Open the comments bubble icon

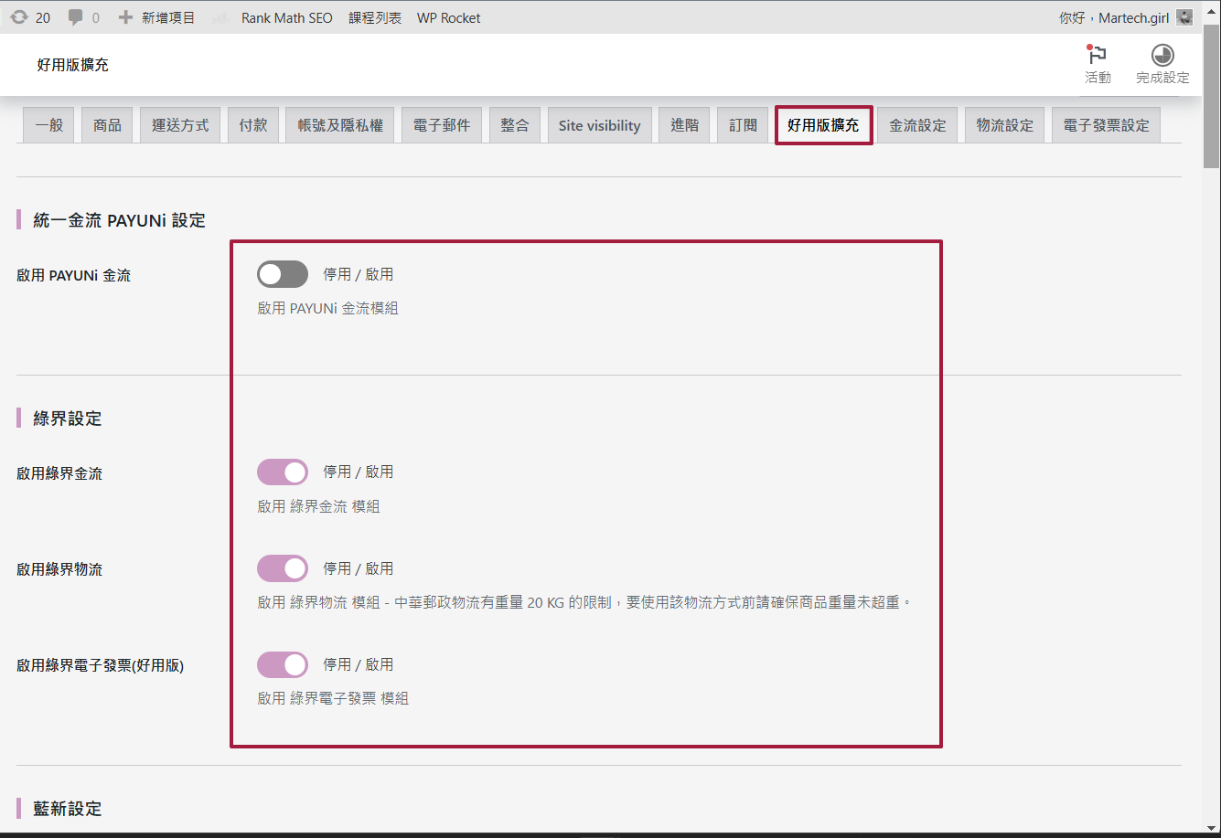pyautogui.click(x=76, y=17)
